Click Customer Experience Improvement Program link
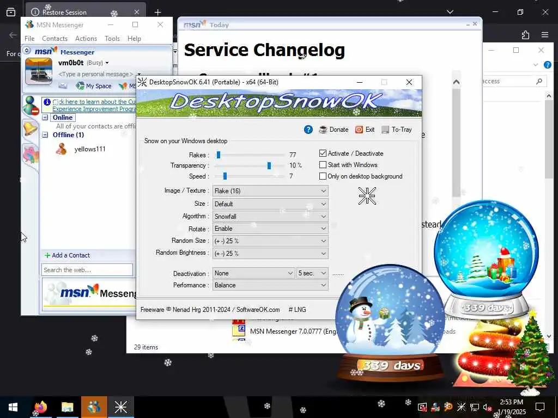Viewport: 558px width, 418px height. pos(94,105)
